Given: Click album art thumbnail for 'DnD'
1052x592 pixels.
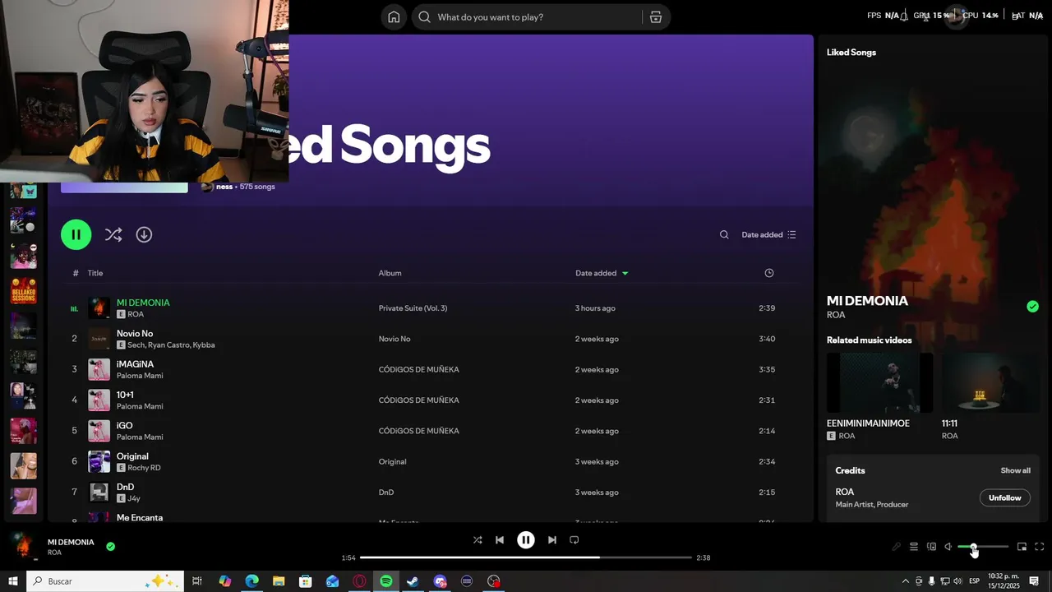Looking at the screenshot, I should (99, 493).
